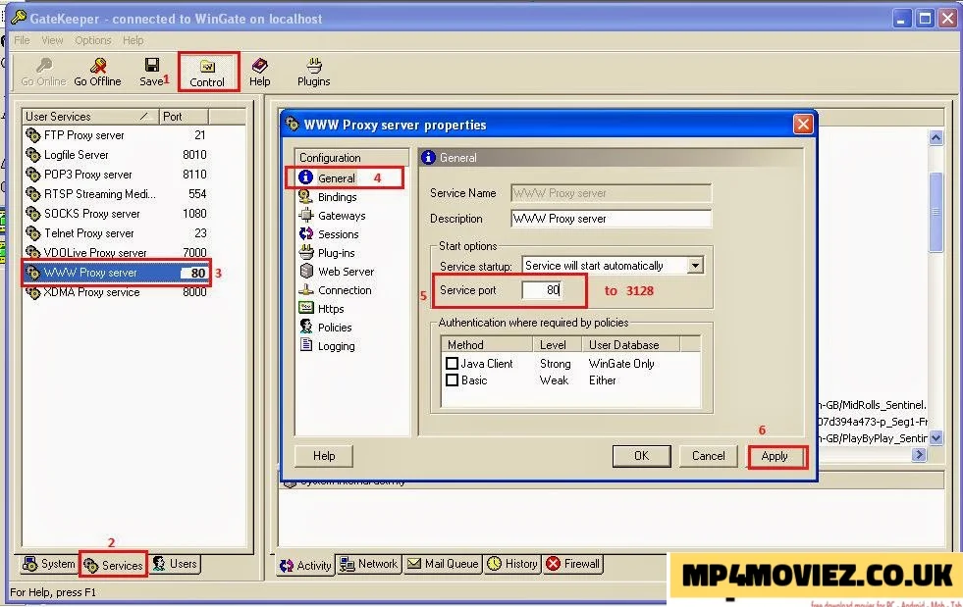Click the activity pane scroll right arrow

(x=919, y=455)
